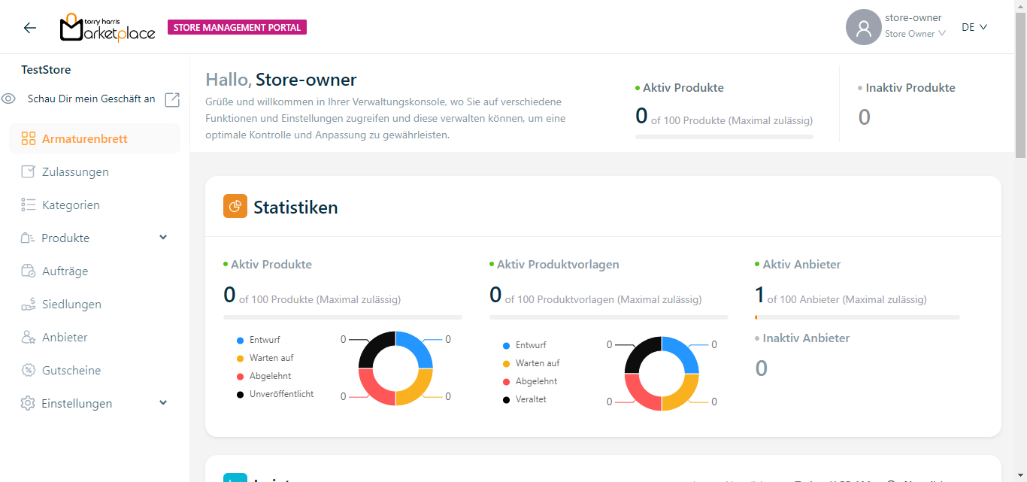Screen dimensions: 1027x482
Task: Click the Aufträge orders icon
Action: pyautogui.click(x=29, y=271)
